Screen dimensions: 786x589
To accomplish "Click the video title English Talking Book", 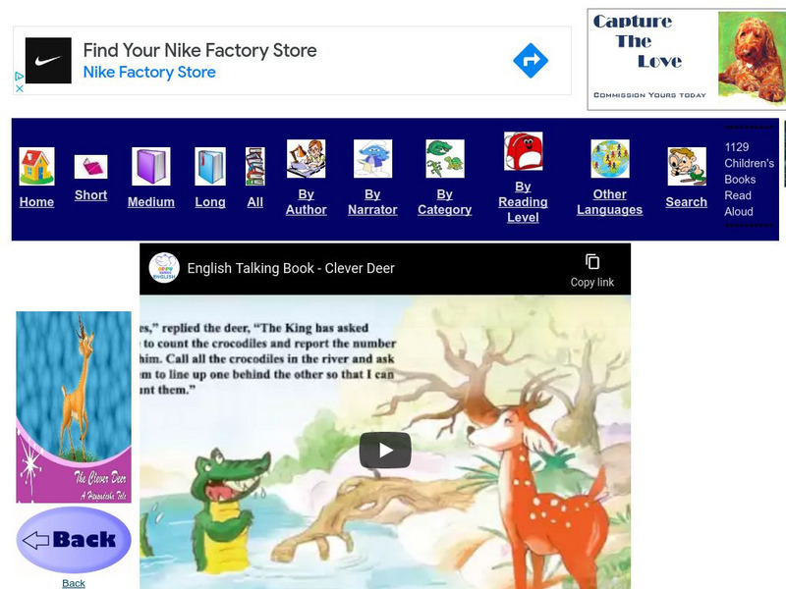I will click(291, 268).
